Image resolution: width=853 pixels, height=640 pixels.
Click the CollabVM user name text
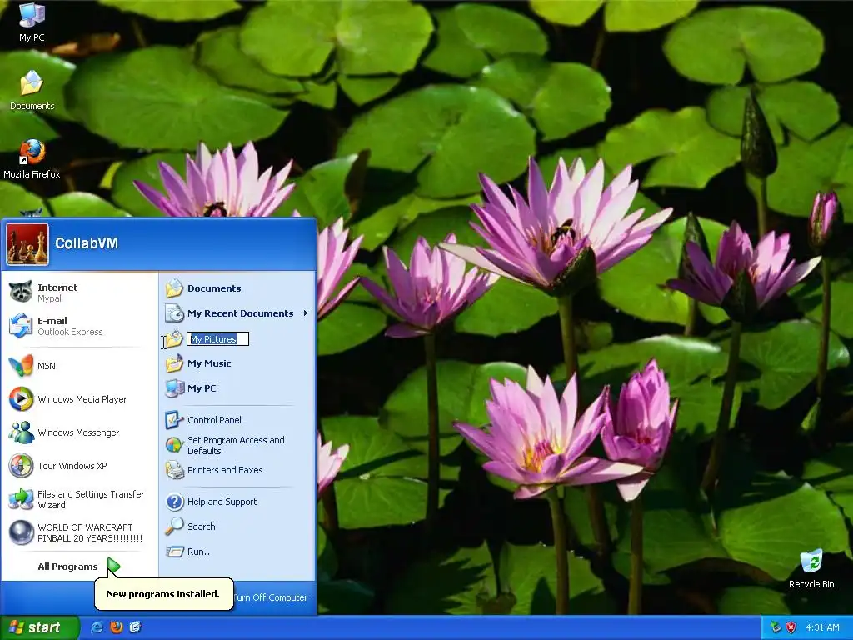pos(87,243)
